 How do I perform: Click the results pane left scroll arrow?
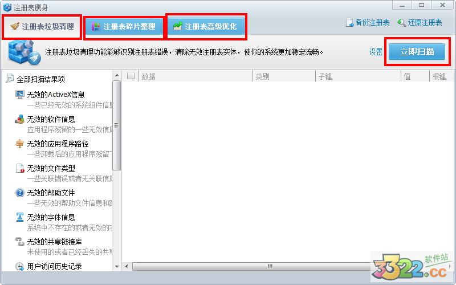tap(127, 266)
